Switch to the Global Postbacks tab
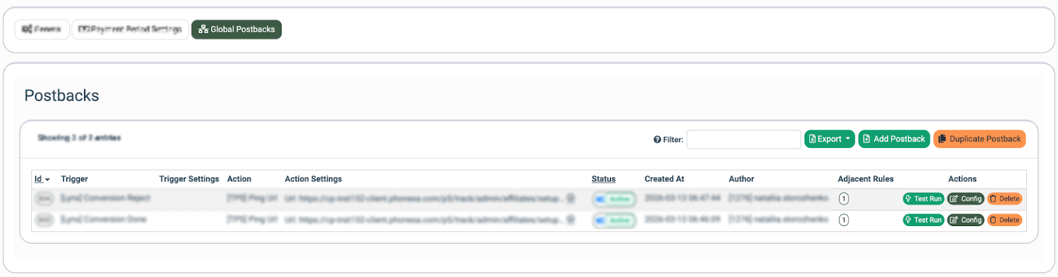The height and width of the screenshot is (277, 1058). click(x=236, y=30)
